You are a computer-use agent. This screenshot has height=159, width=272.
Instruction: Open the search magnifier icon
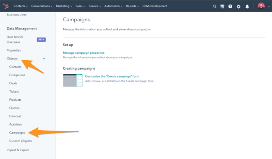pos(215,7)
